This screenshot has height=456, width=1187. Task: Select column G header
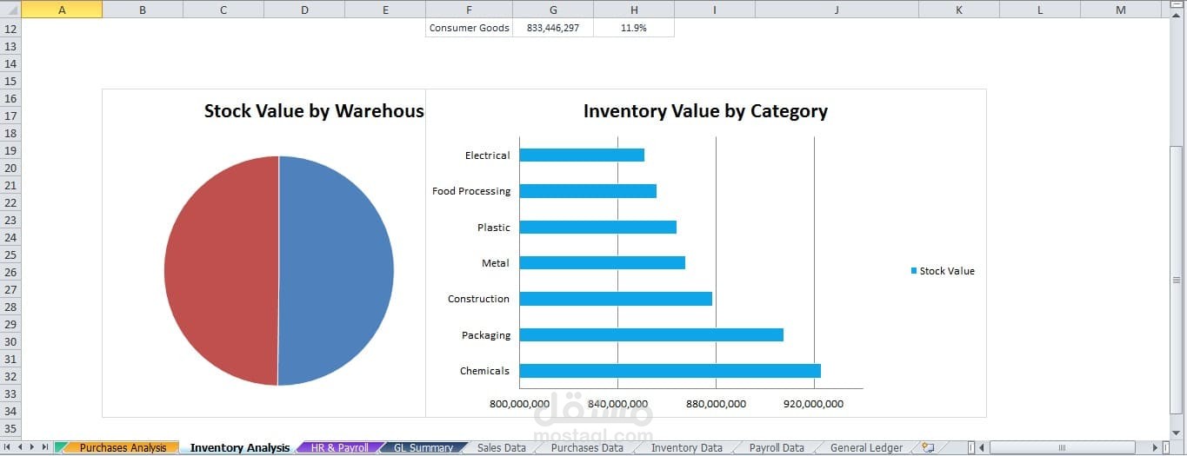coord(553,10)
